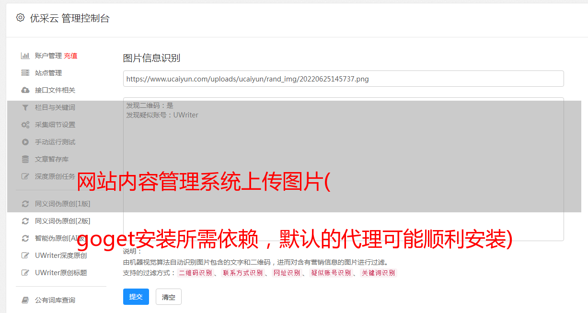The height and width of the screenshot is (313, 588).
Task: Click the gear icon beside 优采云 管理控制台
Action: (20, 18)
